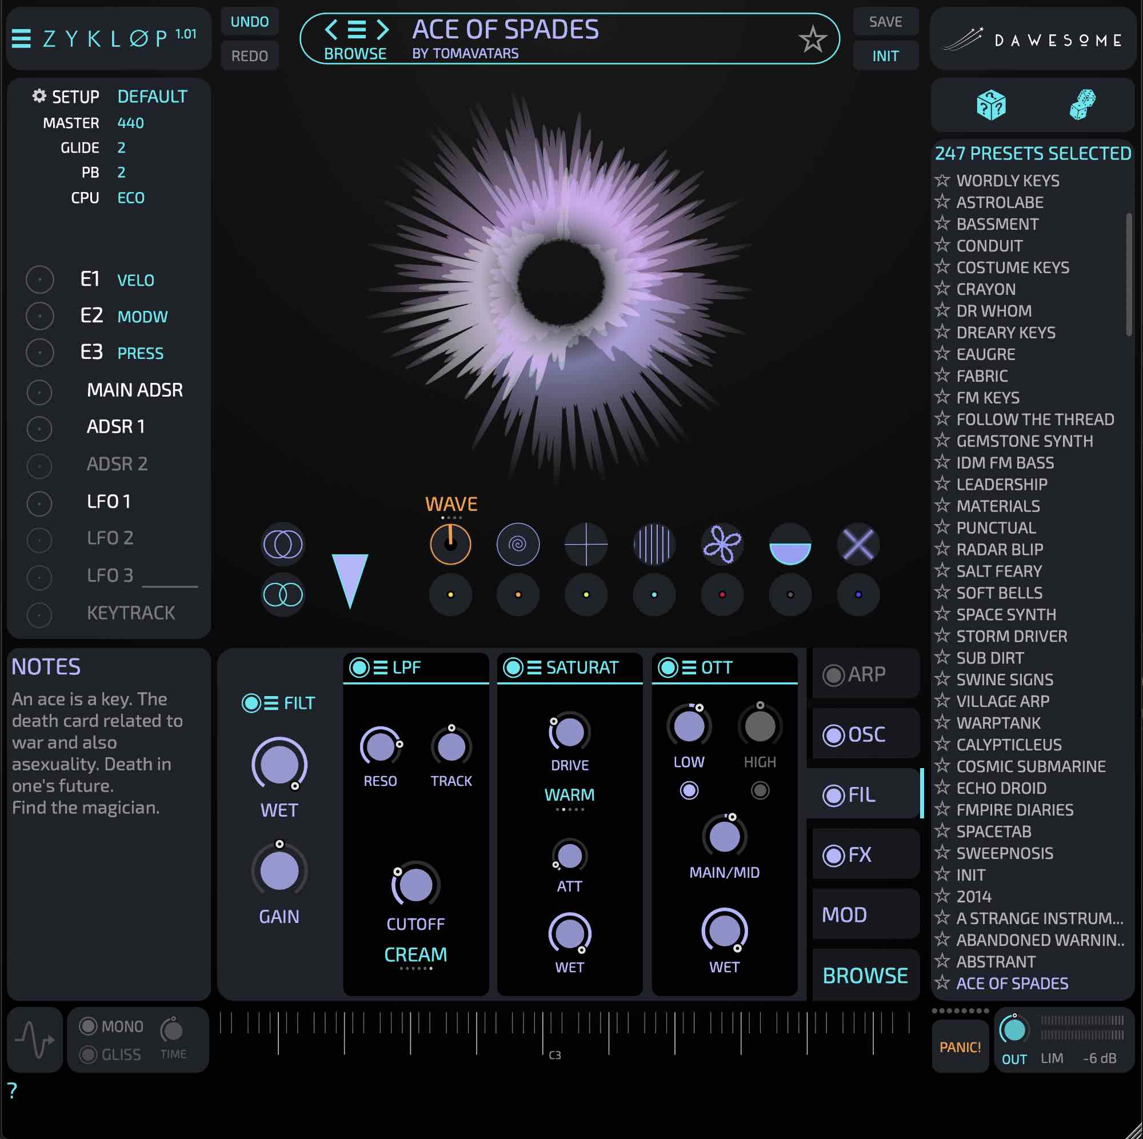Image resolution: width=1143 pixels, height=1139 pixels.
Task: Select the MAIN ADSR modulator
Action: point(135,390)
